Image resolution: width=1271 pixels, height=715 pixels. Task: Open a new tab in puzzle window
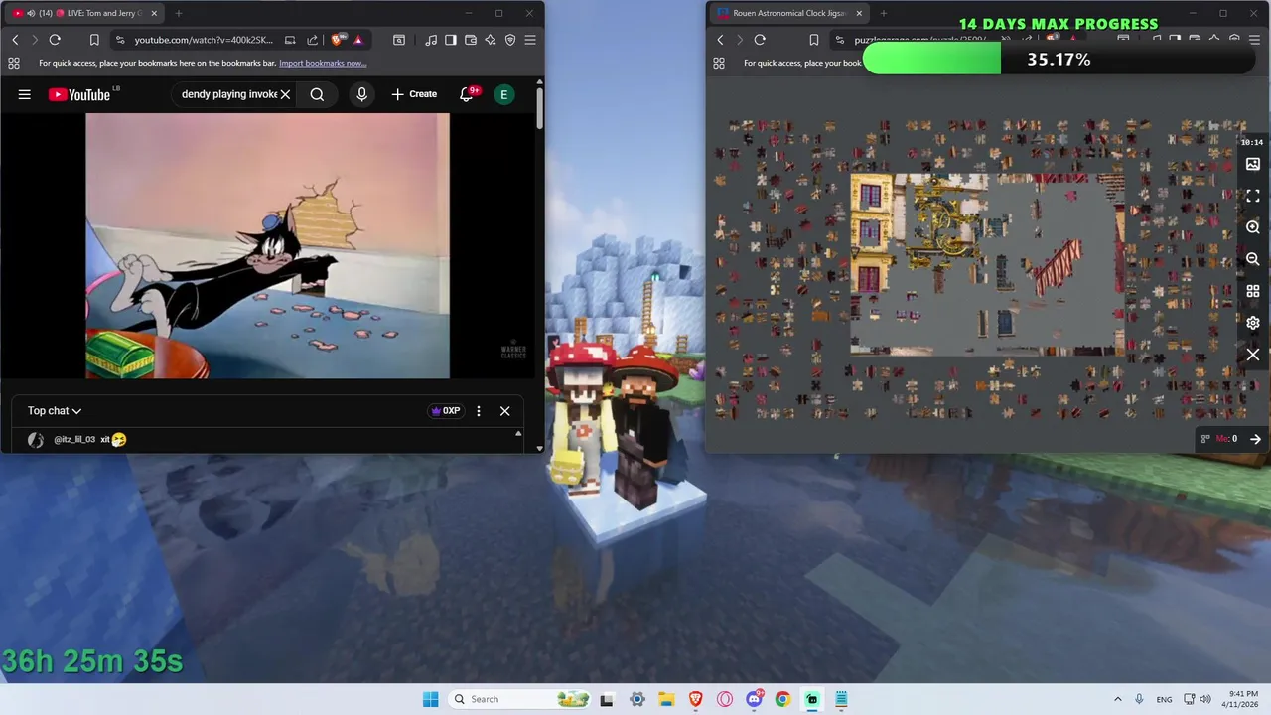884,13
